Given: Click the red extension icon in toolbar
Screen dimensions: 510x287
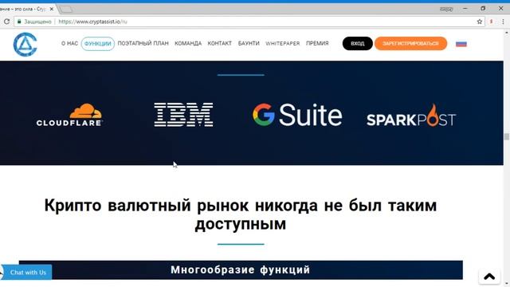Looking at the screenshot, I should (x=491, y=22).
